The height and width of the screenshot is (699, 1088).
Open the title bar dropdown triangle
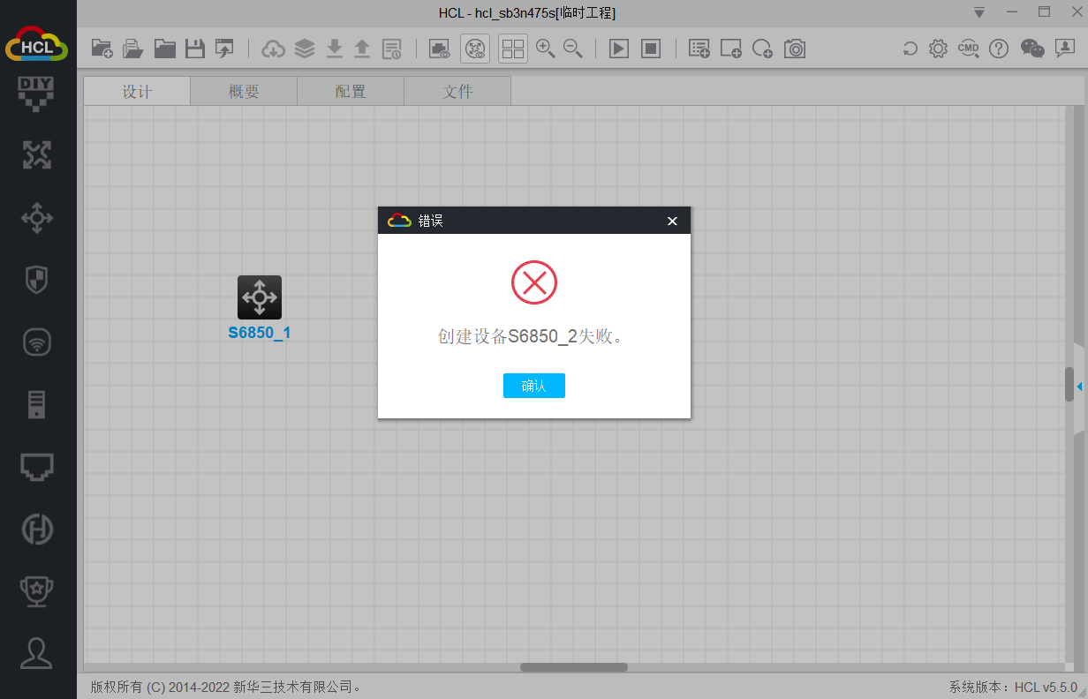click(x=979, y=12)
